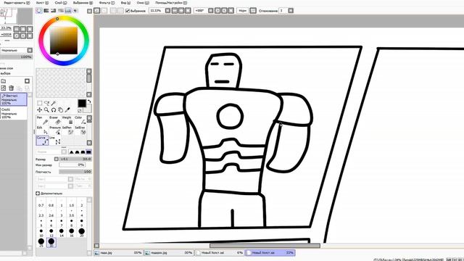Select the SelEras tool
The height and width of the screenshot is (261, 464).
coord(80,130)
